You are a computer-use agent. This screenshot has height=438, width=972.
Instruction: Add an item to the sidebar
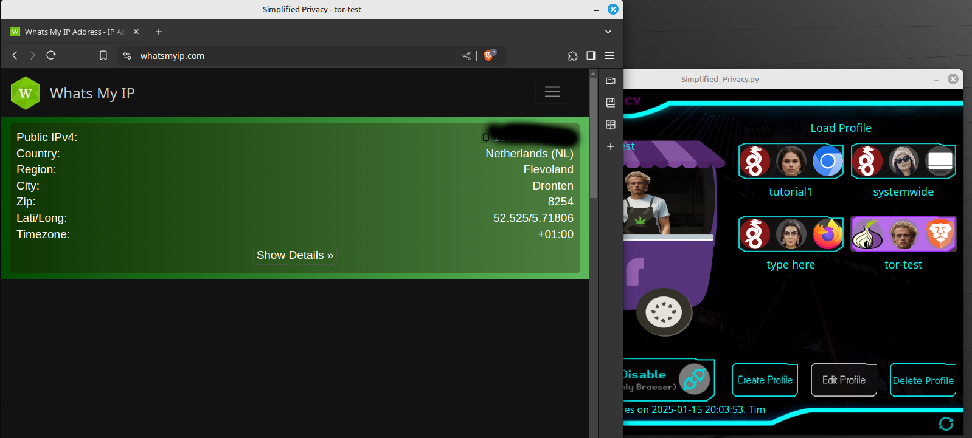[611, 146]
